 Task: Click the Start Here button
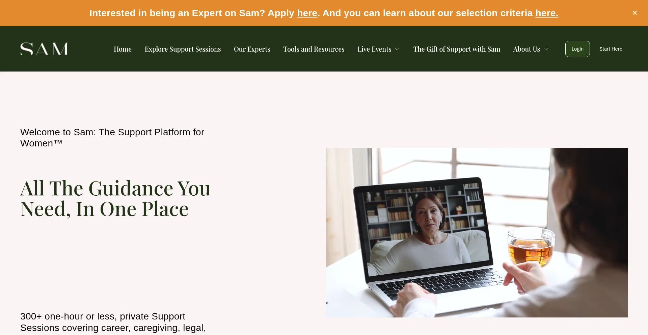[611, 49]
